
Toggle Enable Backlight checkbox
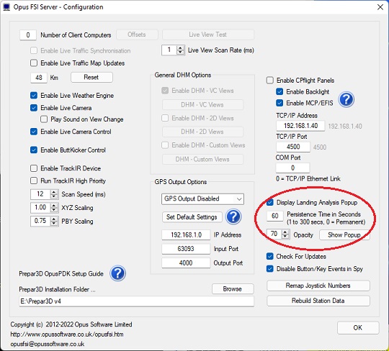pyautogui.click(x=280, y=91)
